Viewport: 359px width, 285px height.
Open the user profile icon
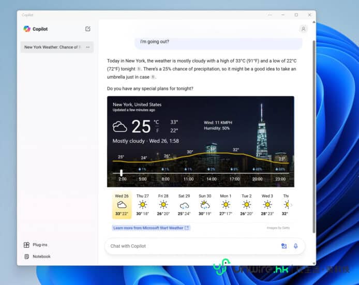(303, 29)
